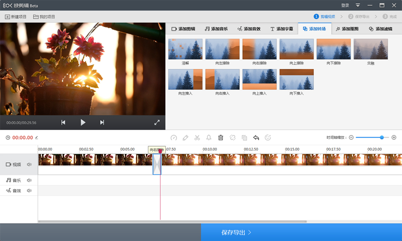Click the pencil icon beside the red timecode
Screen dimensions: 402x241
[37, 137]
